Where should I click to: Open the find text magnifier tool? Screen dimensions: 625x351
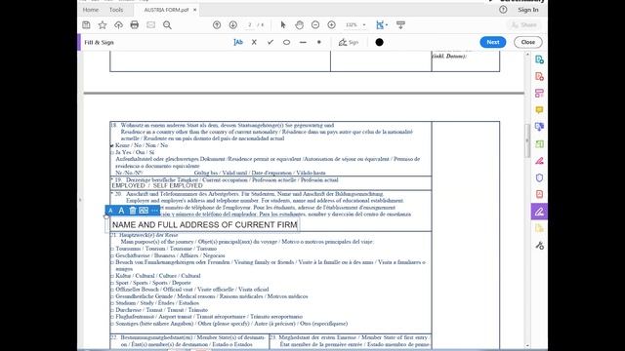[167, 25]
